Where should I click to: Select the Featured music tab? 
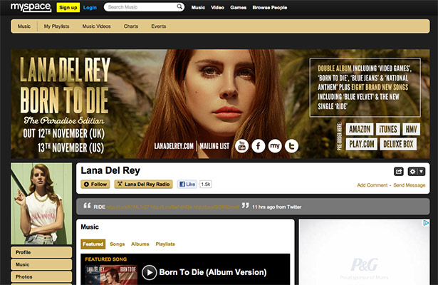pos(93,244)
